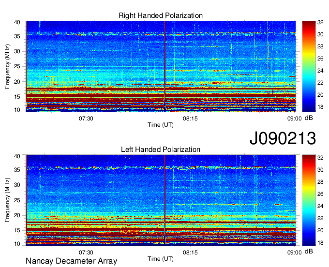Click the 09:00 tick label on the bottom plot
Image resolution: width=329 pixels, height=267 pixels.
(x=294, y=252)
